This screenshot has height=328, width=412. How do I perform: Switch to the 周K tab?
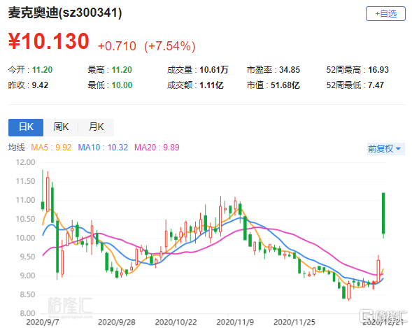coord(61,127)
